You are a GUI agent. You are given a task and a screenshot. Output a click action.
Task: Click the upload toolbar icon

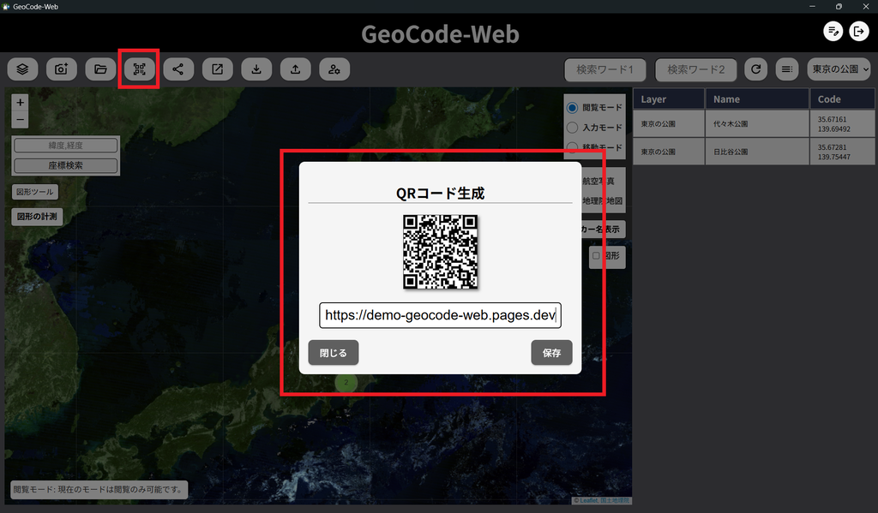coord(296,69)
